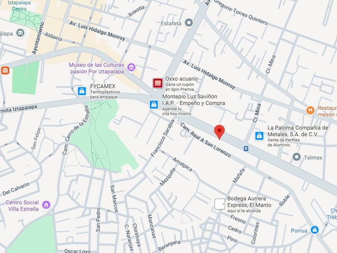Click the orange metro station icon

[x=5, y=70]
